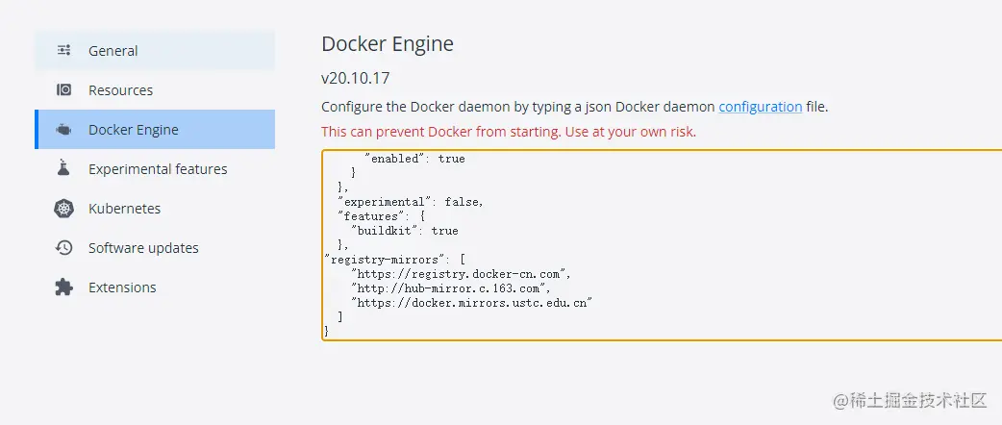Click the Resources disk icon
This screenshot has height=425, width=1002.
point(63,90)
